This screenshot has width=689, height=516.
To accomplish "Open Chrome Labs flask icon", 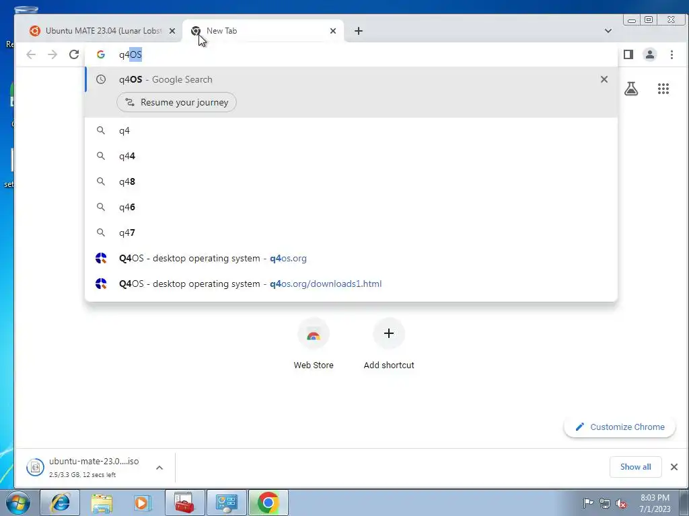I will [x=631, y=89].
